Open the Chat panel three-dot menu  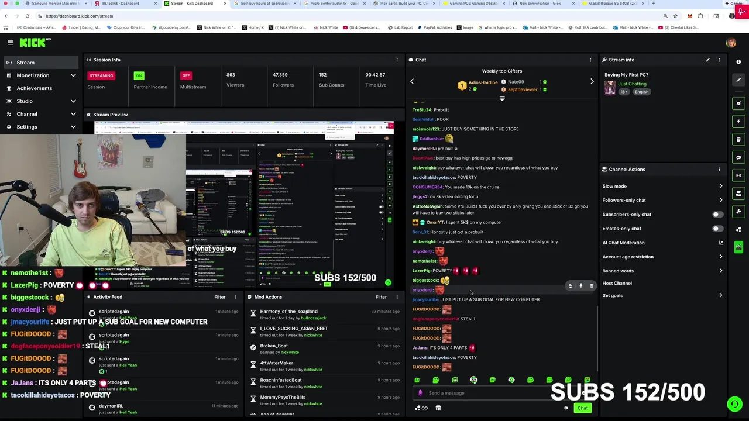tap(590, 60)
